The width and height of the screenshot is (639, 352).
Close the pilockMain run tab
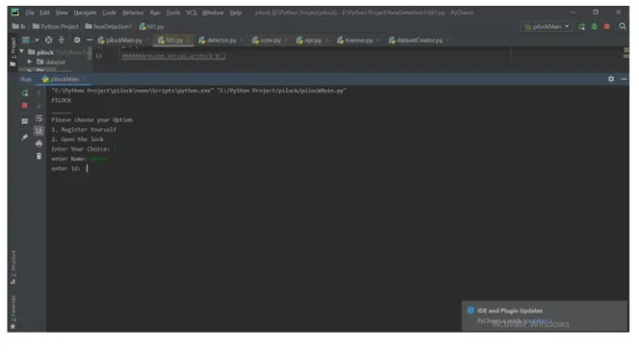click(85, 79)
